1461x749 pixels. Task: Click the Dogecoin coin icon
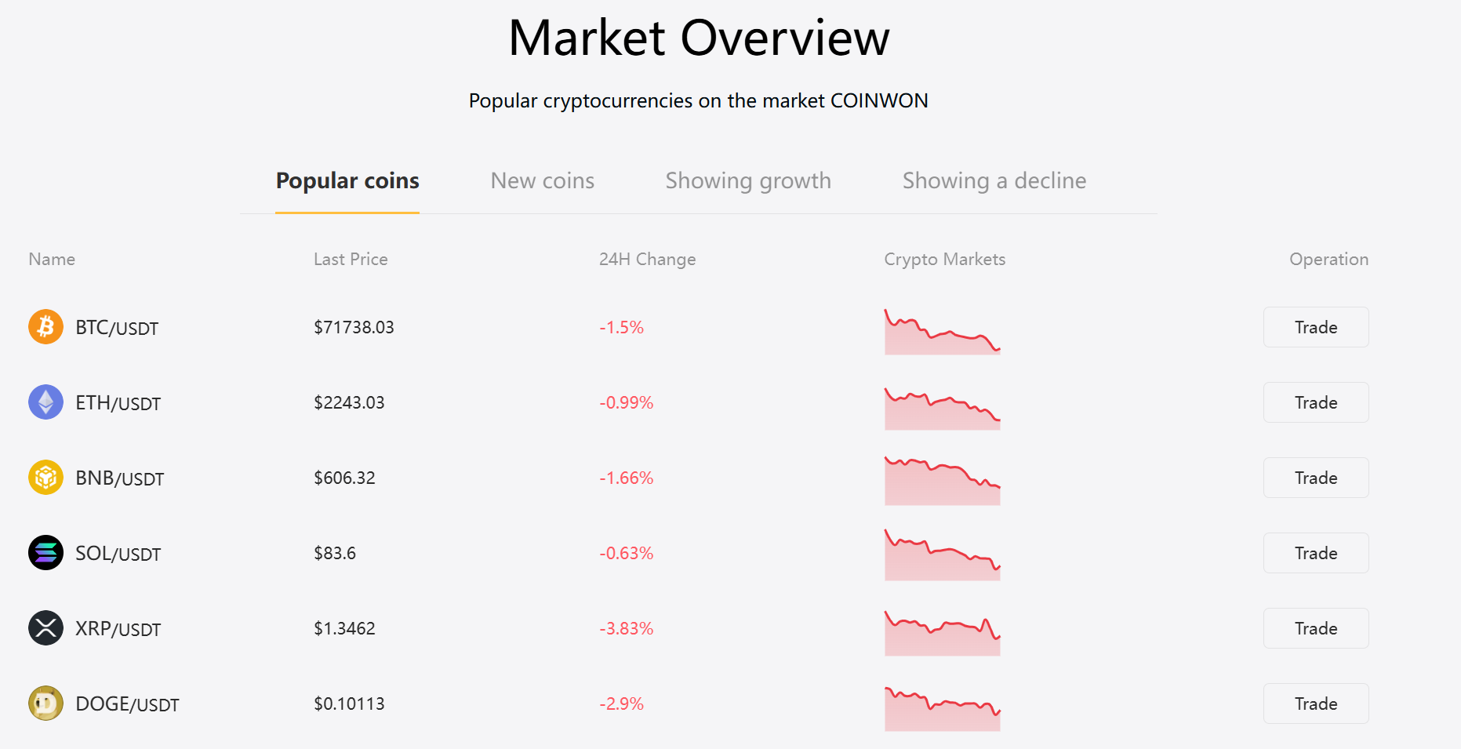tap(45, 704)
